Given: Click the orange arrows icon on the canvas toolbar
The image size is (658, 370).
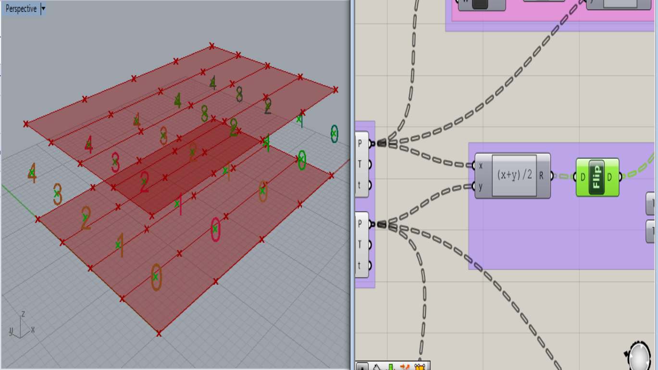Looking at the screenshot, I should 405,366.
